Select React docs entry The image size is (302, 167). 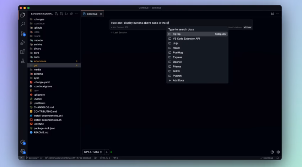[x=198, y=48]
